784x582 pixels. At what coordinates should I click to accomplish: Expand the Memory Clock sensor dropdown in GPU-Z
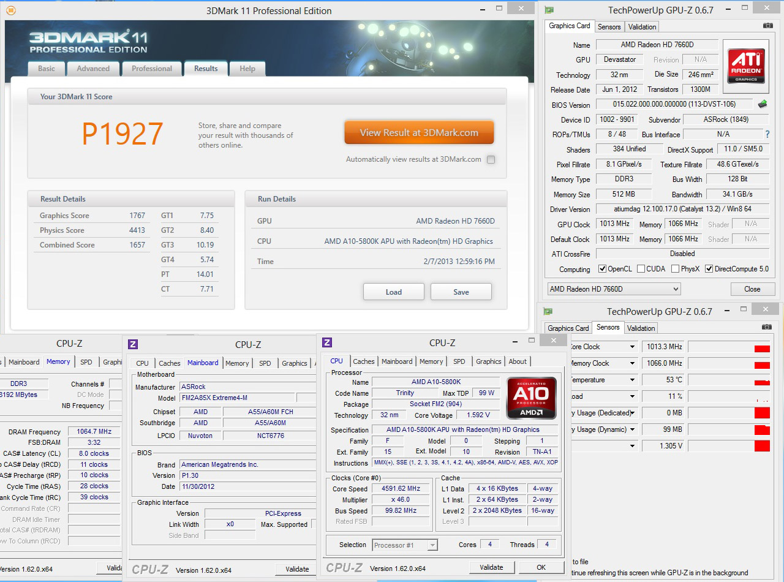click(632, 363)
